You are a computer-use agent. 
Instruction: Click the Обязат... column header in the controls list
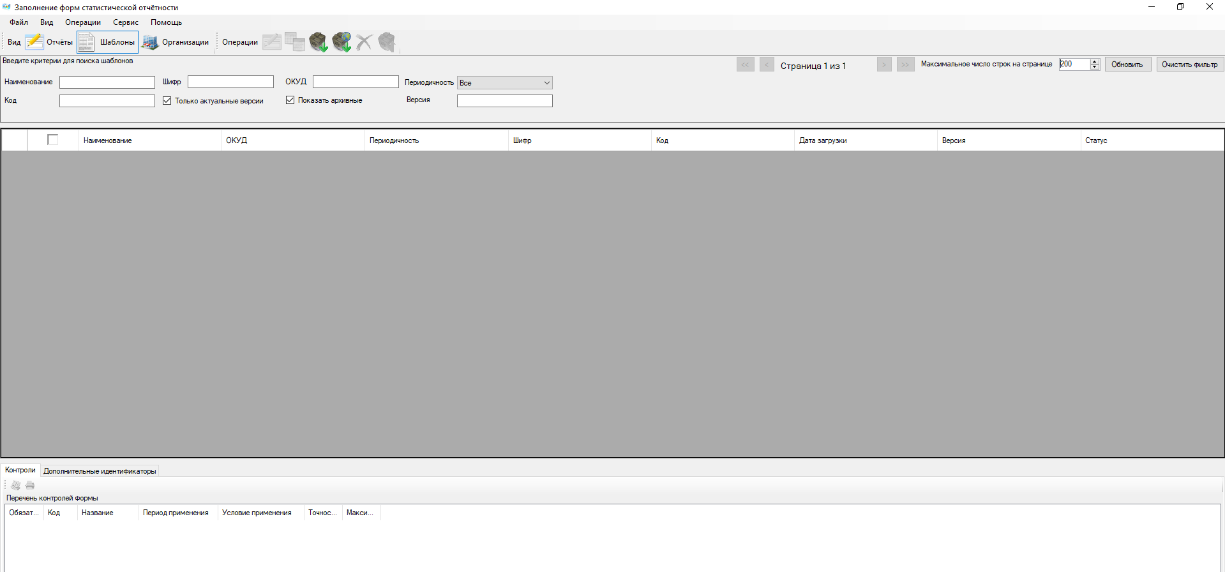point(24,513)
